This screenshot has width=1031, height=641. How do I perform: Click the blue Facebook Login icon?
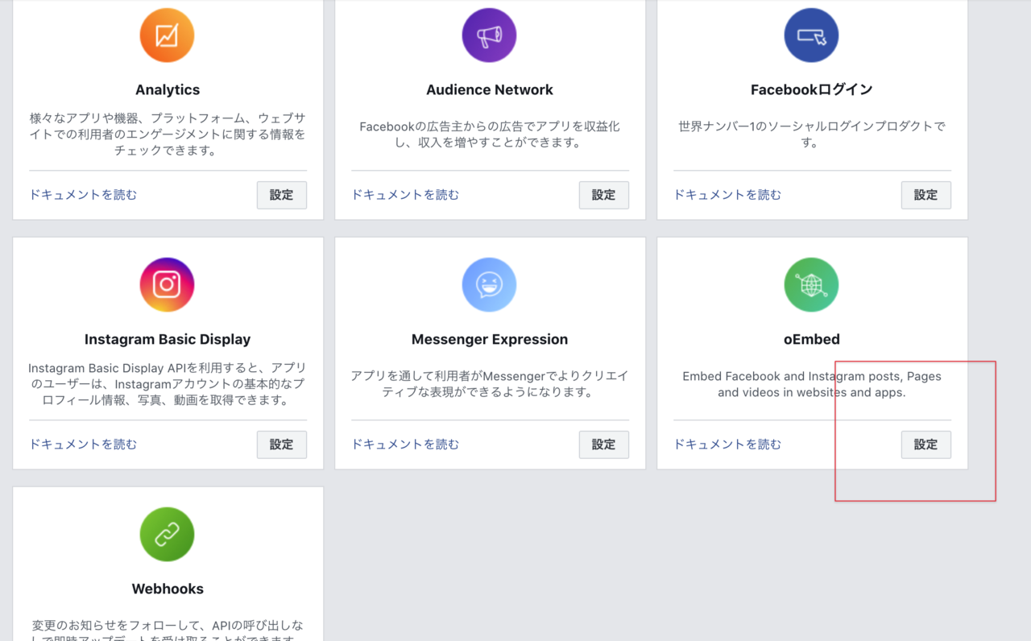pyautogui.click(x=812, y=35)
